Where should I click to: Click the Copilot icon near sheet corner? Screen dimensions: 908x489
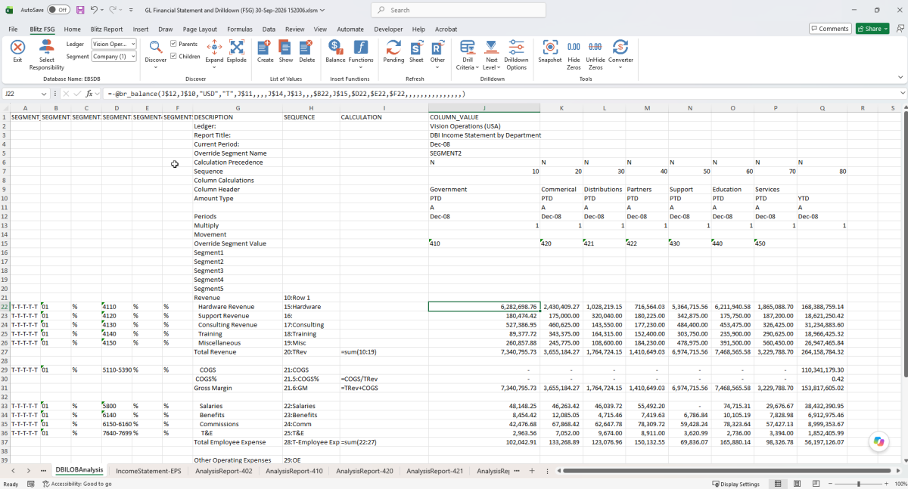pyautogui.click(x=878, y=442)
